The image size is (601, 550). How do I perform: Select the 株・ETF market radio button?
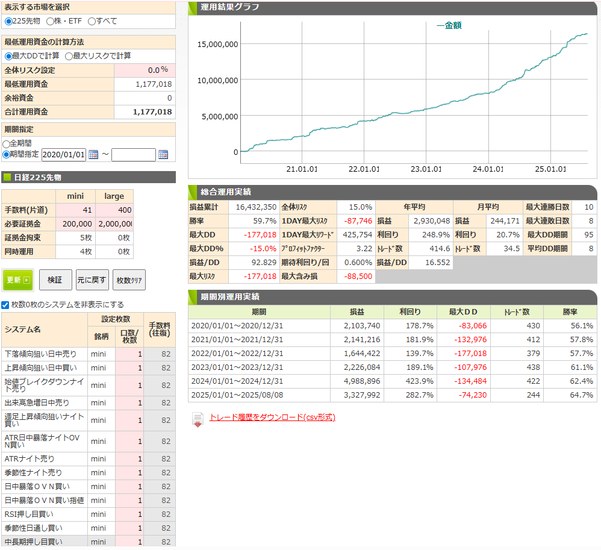[50, 21]
